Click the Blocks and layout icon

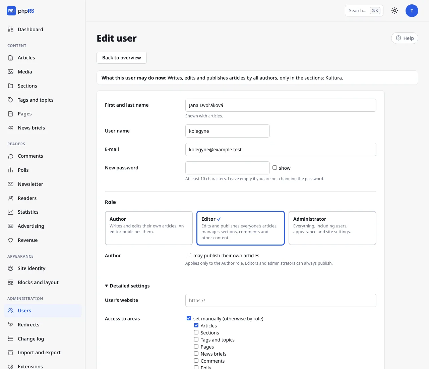[x=11, y=282]
